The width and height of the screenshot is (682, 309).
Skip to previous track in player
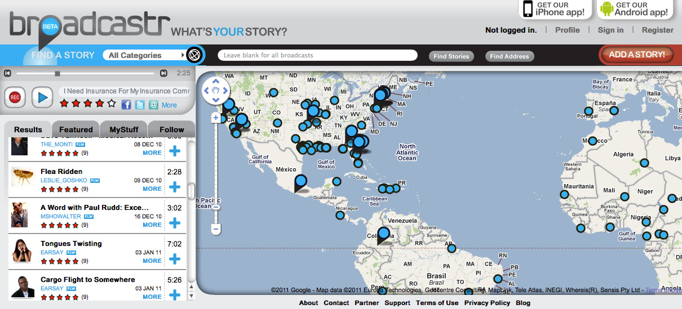(x=7, y=73)
